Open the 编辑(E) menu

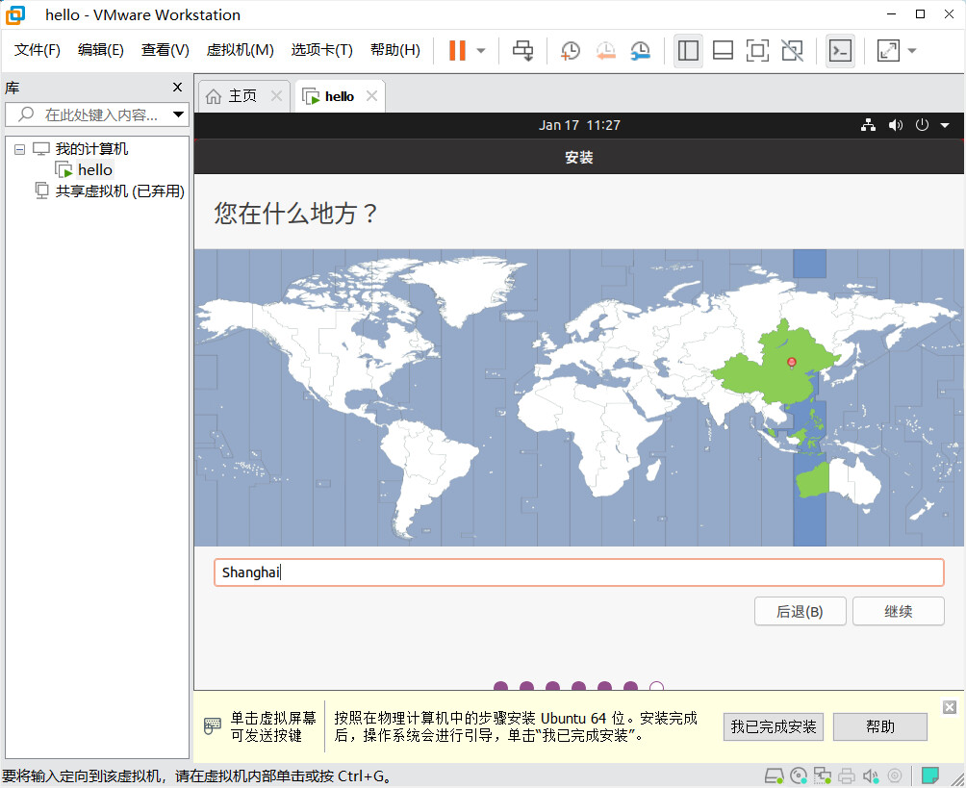[100, 50]
